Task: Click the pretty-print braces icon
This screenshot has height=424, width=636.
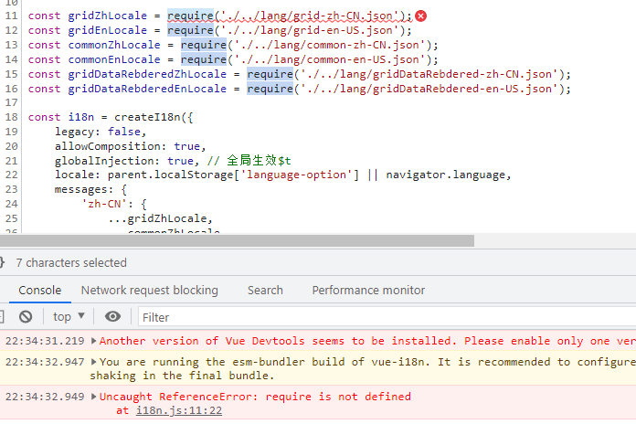Action: [2, 262]
